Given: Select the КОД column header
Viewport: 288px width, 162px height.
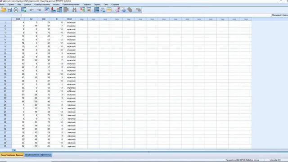Looking at the screenshot, I should (x=18, y=19).
